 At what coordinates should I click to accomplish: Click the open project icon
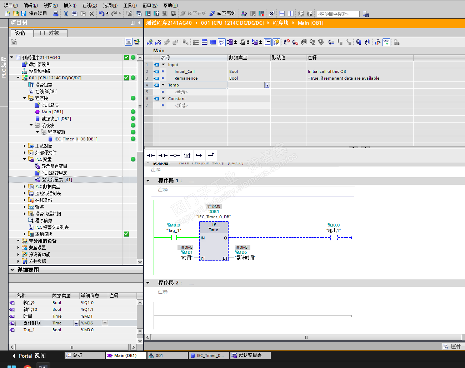pyautogui.click(x=16, y=14)
